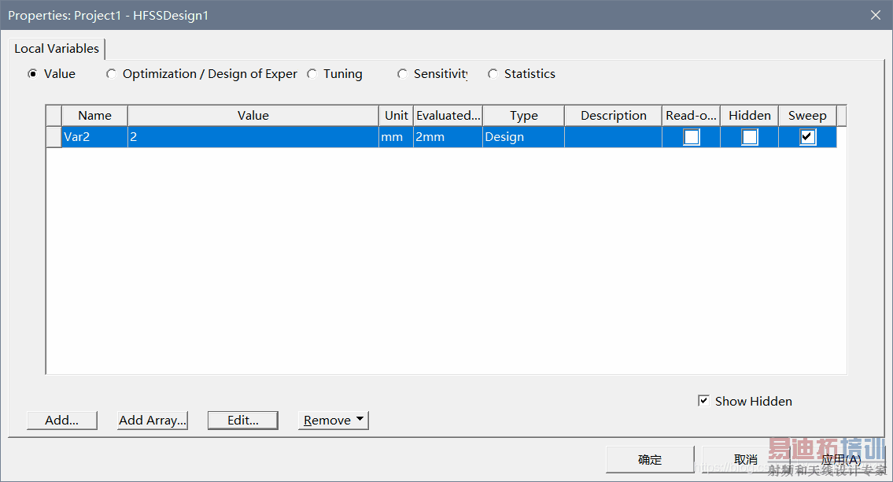Toggle the Show Hidden checkbox

pyautogui.click(x=704, y=401)
